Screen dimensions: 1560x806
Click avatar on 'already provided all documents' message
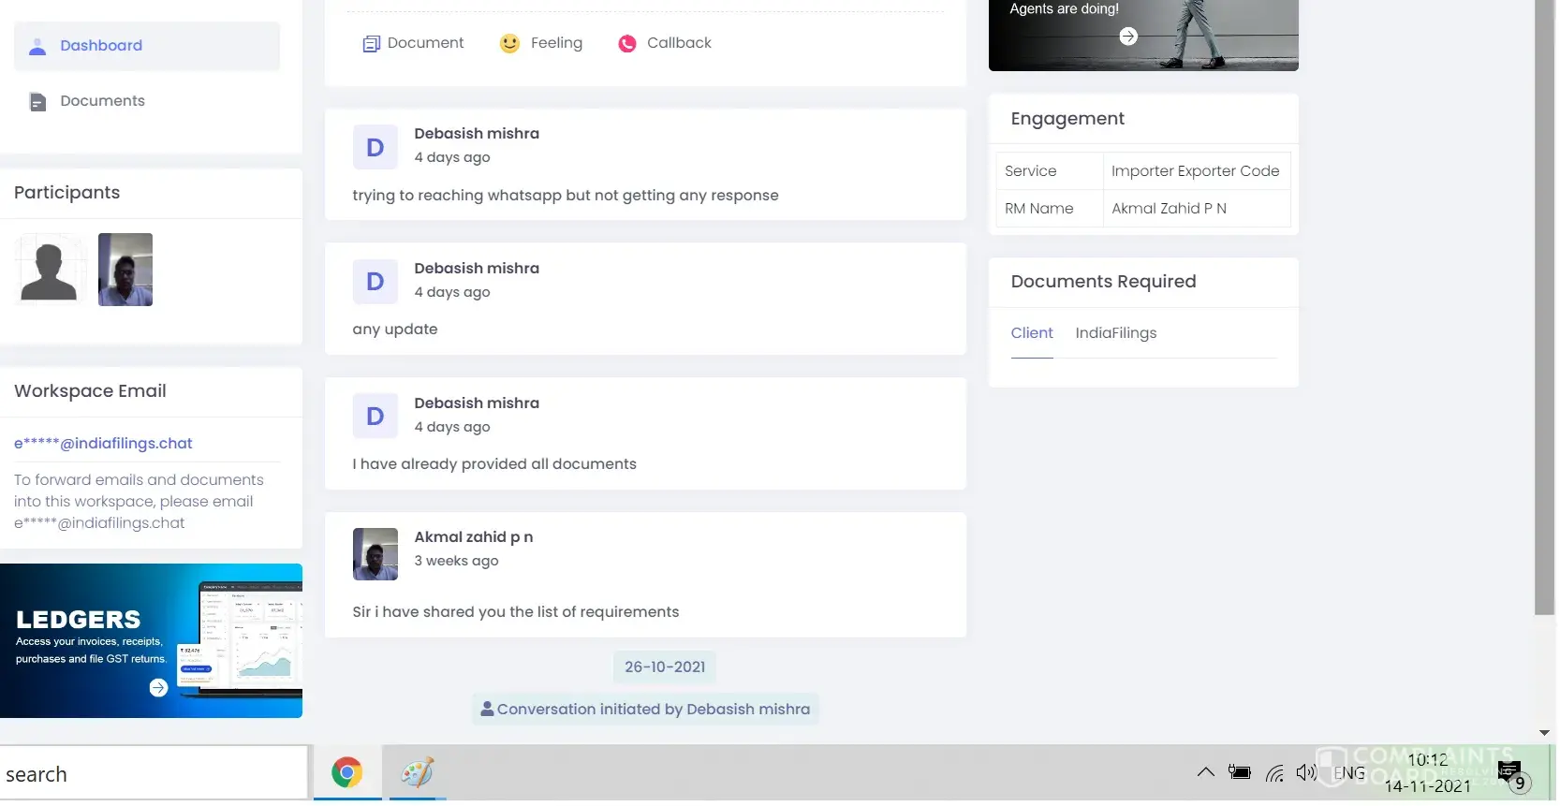coord(375,417)
